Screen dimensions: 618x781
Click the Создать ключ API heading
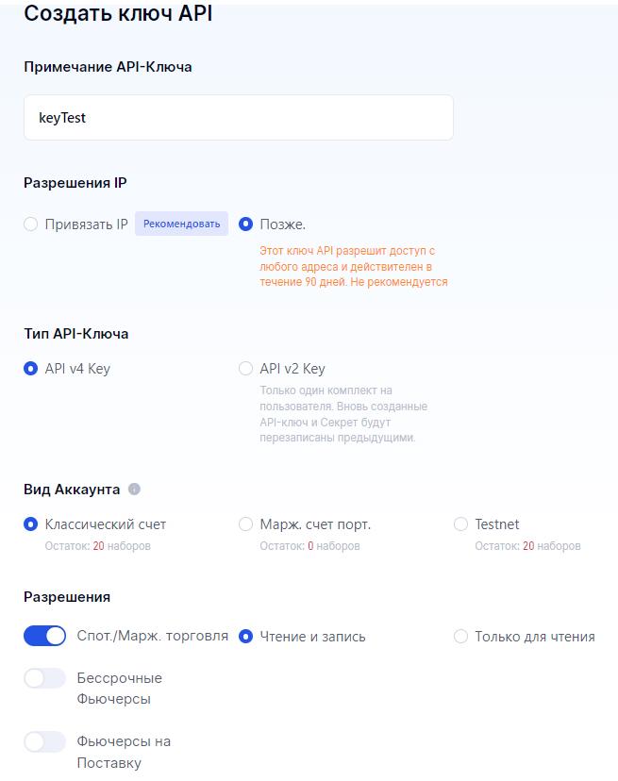point(118,14)
